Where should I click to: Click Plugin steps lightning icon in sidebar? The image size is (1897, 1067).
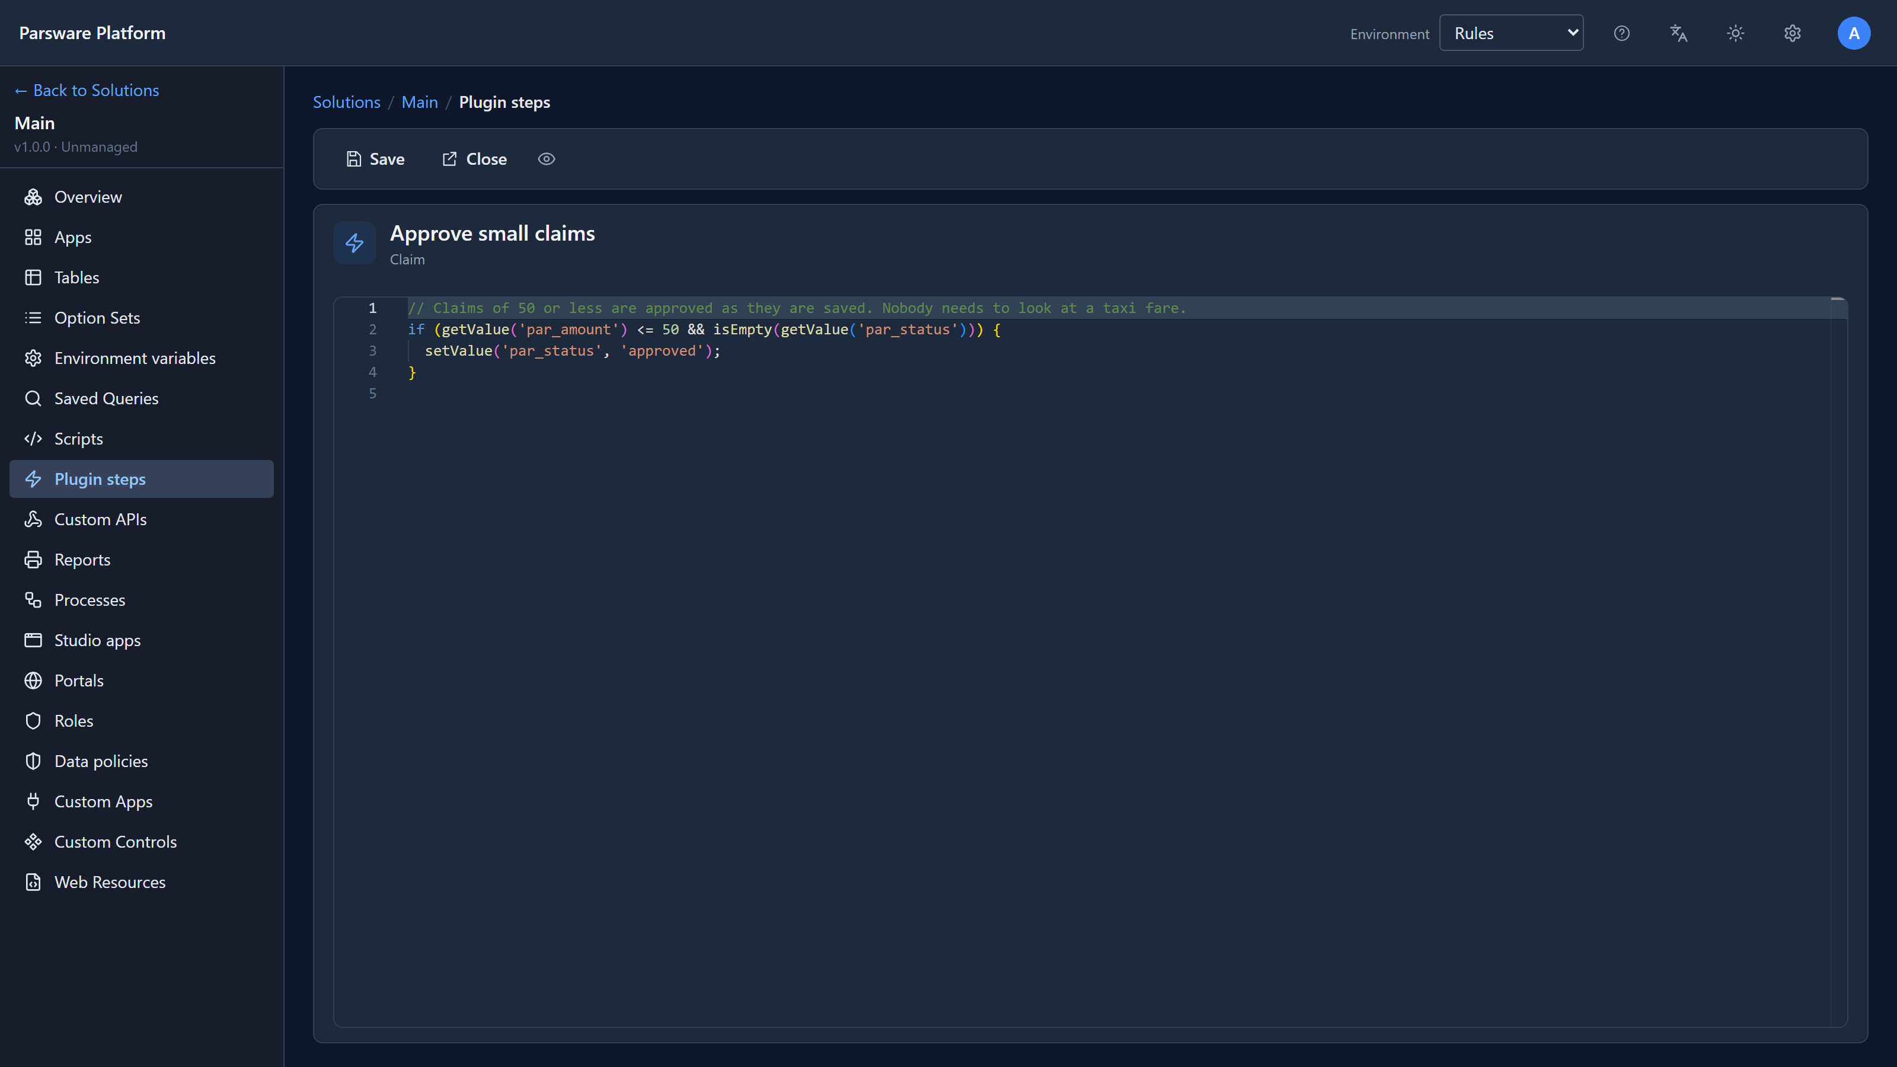[33, 478]
